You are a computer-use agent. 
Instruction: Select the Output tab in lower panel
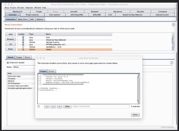[19, 57]
